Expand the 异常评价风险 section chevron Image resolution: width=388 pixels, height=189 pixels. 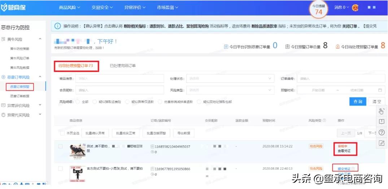pyautogui.click(x=40, y=105)
